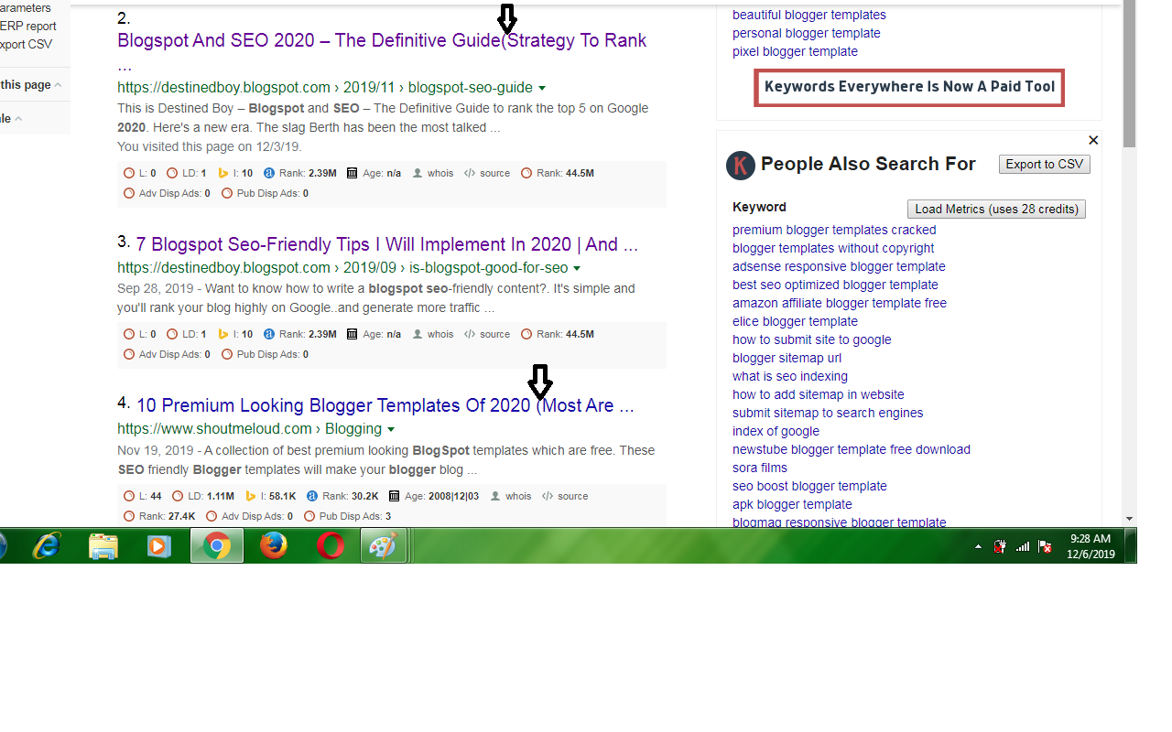Open 'sora films' keyword link
This screenshot has height=732, width=1172.
tap(760, 468)
